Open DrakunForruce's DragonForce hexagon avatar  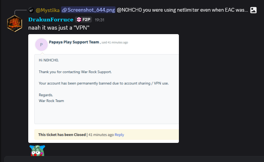coord(15,24)
